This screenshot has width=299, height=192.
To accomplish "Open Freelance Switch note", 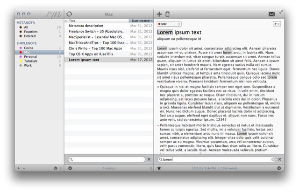I will click(109, 31).
